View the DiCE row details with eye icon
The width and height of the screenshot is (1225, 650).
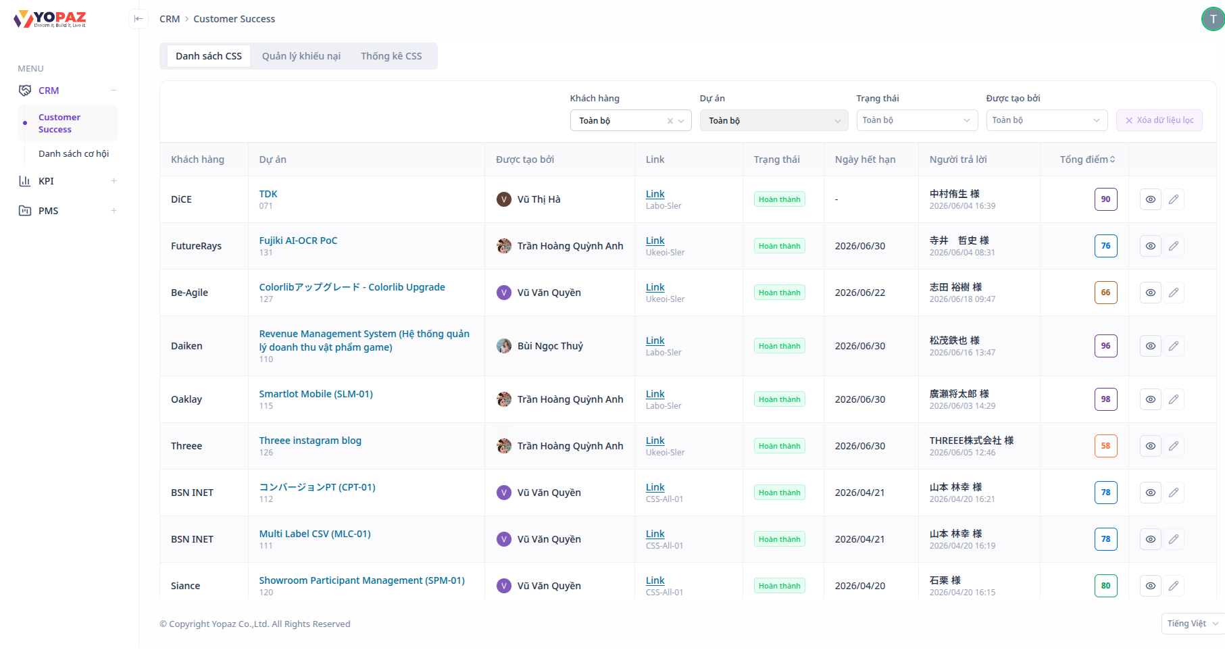coord(1151,199)
